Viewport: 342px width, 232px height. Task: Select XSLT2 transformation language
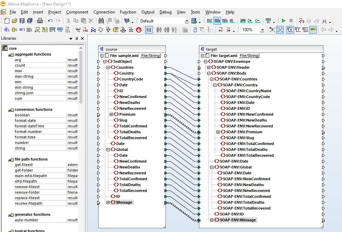[217, 21]
